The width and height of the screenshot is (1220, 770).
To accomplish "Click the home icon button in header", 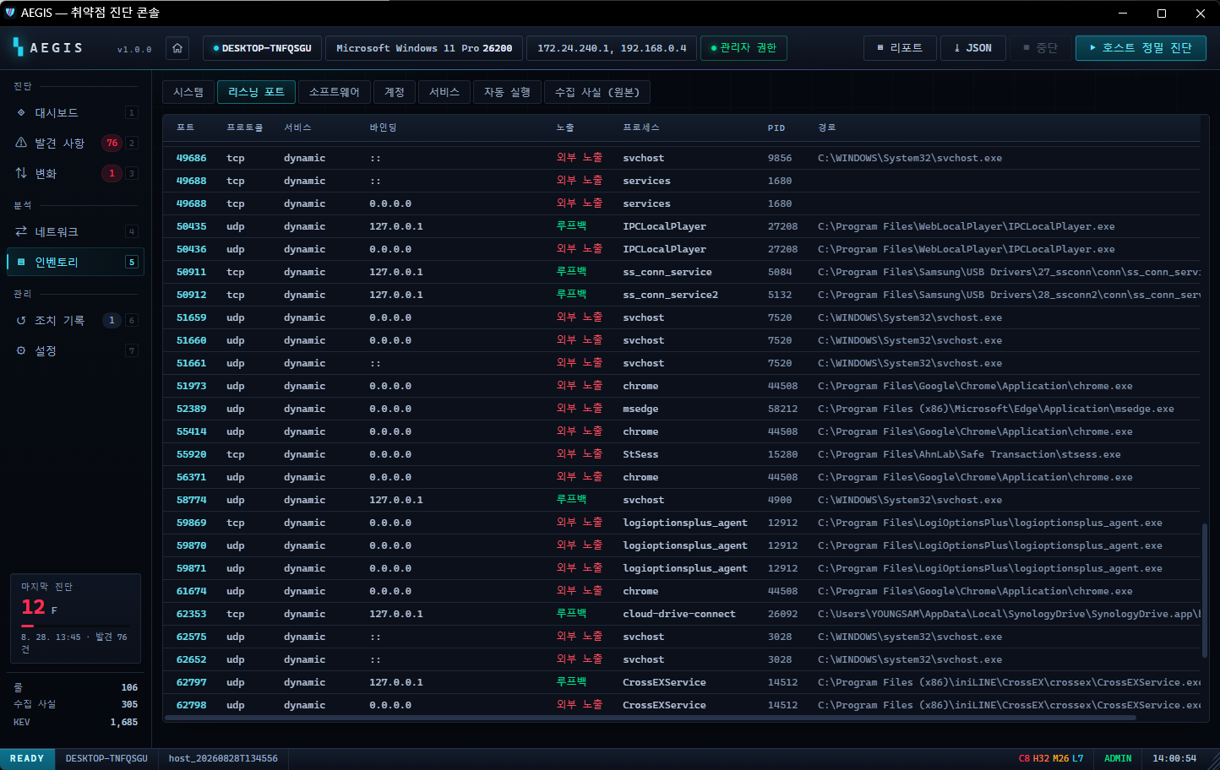I will point(177,48).
